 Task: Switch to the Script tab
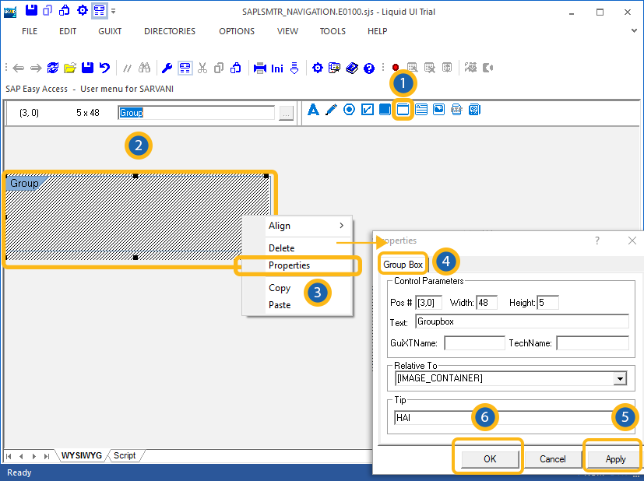125,455
